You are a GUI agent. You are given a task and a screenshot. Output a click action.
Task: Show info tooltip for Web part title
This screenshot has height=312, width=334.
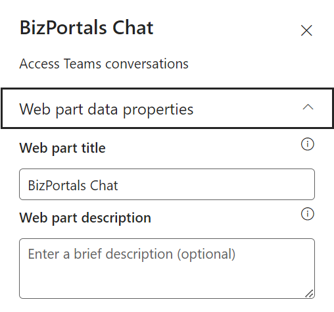coord(308,144)
